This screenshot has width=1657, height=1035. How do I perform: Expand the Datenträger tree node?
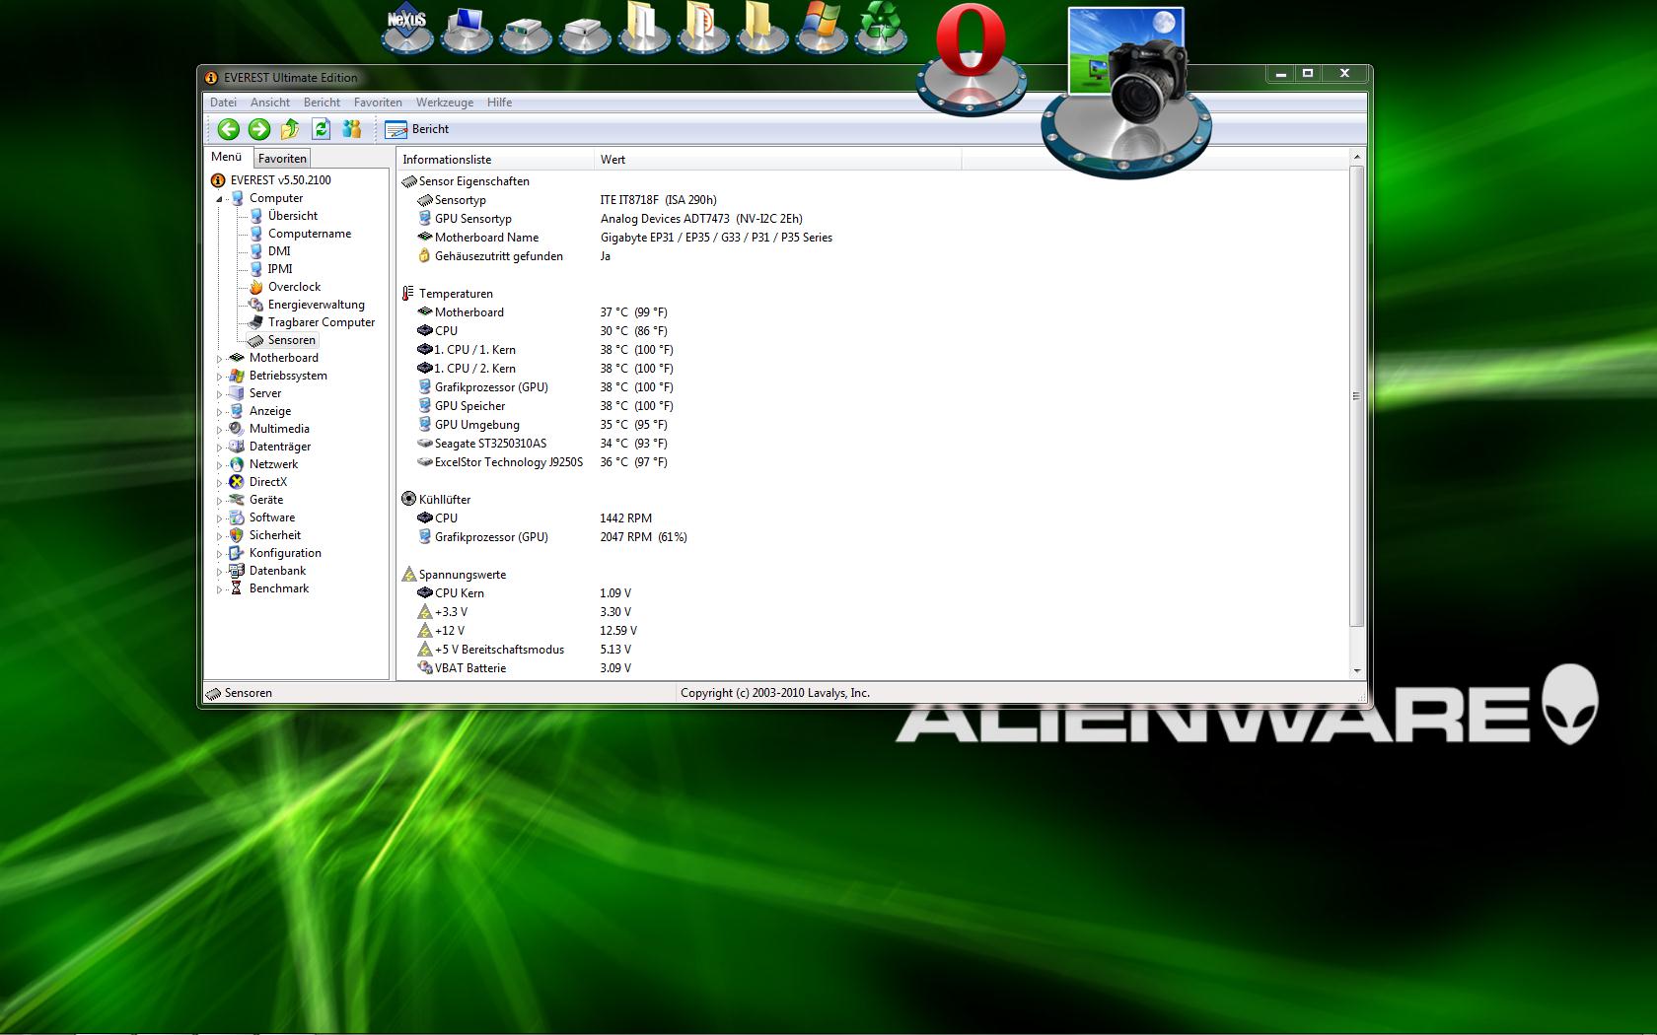[219, 448]
